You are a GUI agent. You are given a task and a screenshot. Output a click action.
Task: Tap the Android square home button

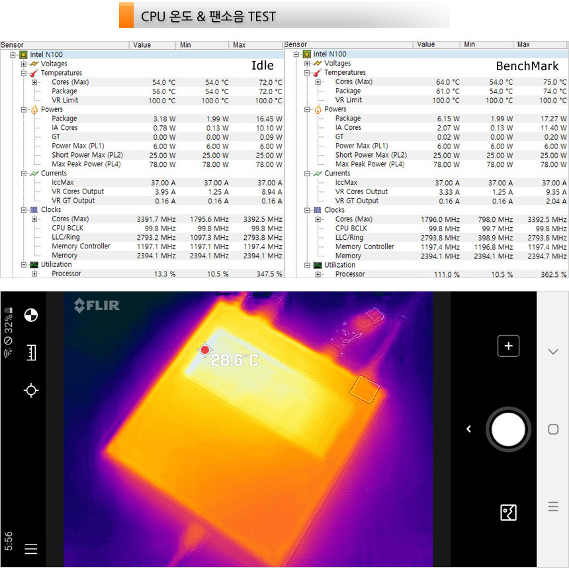(553, 429)
